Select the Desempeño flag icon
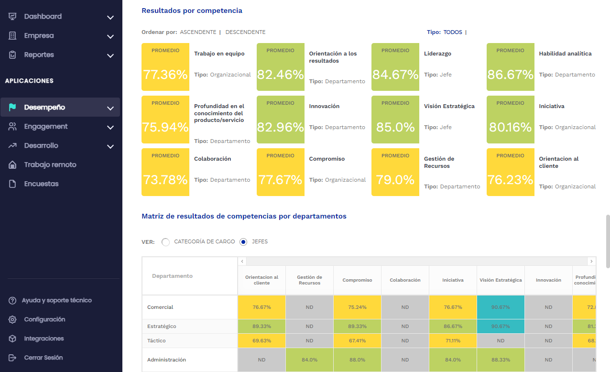The height and width of the screenshot is (372, 610). click(13, 107)
